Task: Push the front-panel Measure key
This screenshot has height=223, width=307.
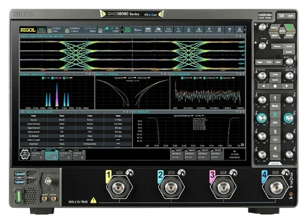Action: click(277, 46)
